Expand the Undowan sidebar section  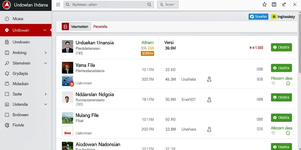pos(45,30)
